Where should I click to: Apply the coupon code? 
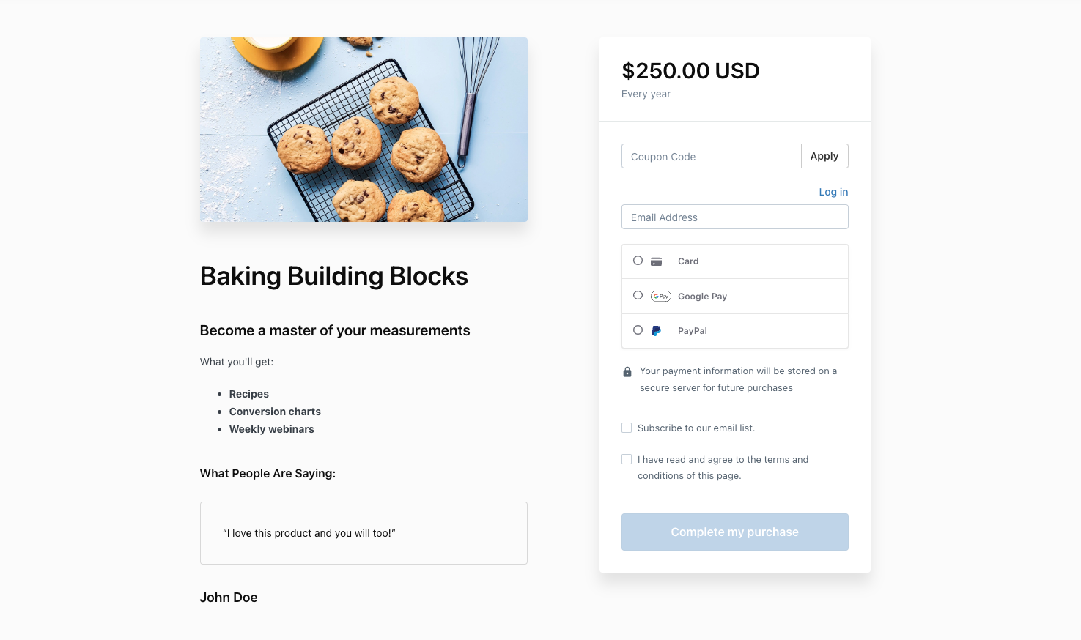pyautogui.click(x=824, y=156)
